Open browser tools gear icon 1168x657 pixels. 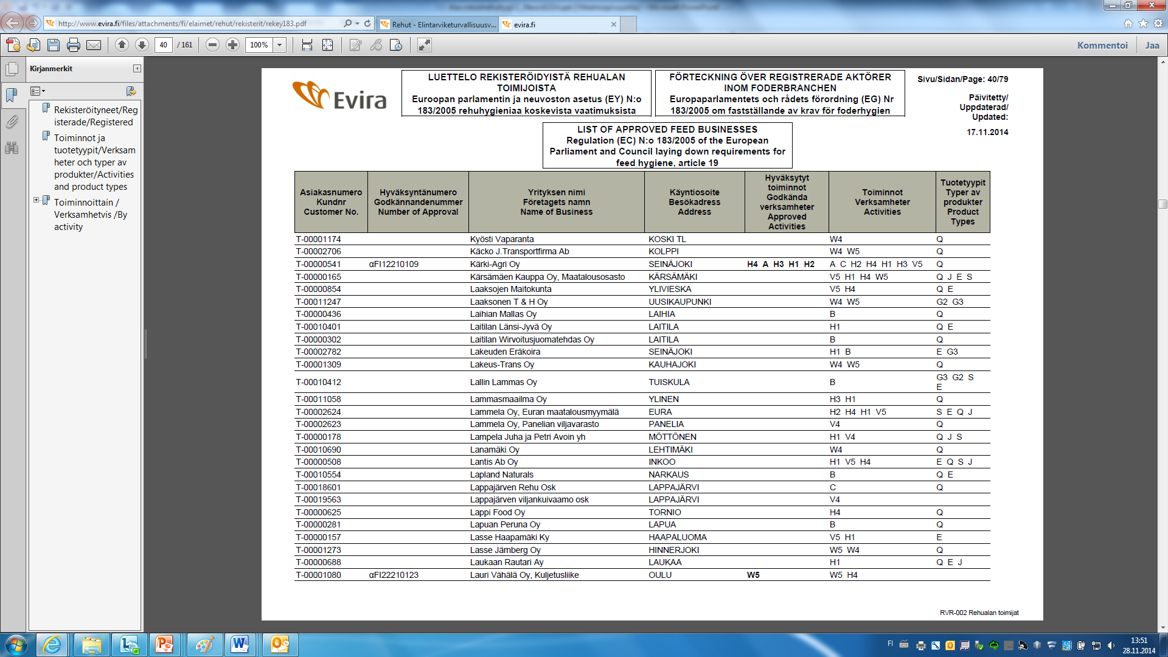point(1158,23)
